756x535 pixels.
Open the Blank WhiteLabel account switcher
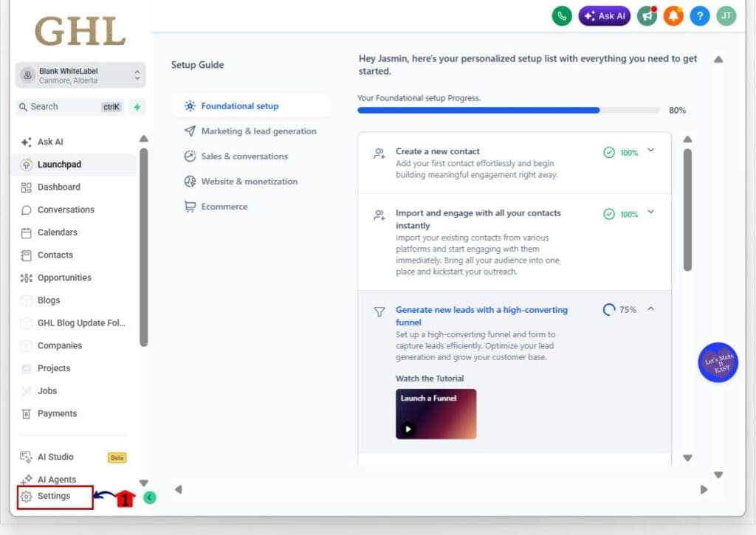pyautogui.click(x=80, y=75)
